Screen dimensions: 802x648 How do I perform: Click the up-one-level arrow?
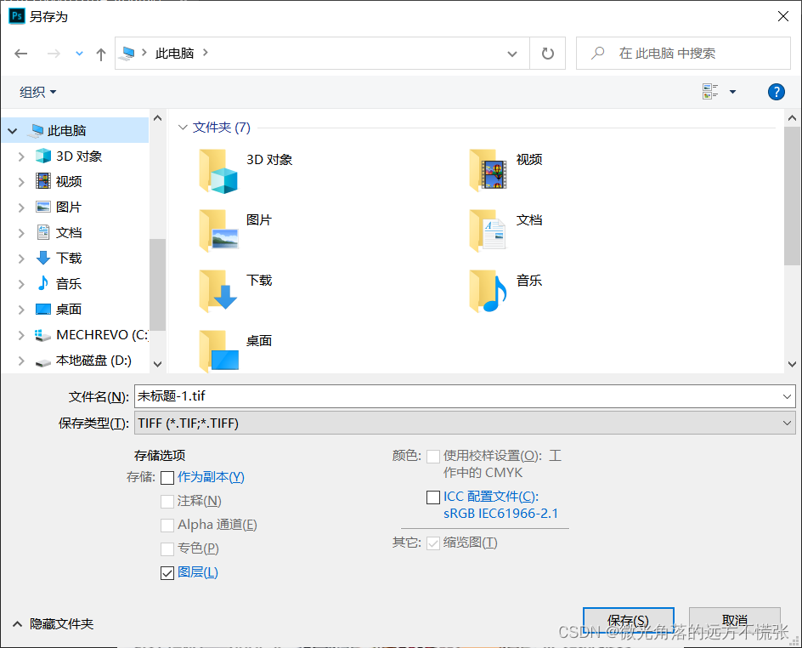point(99,53)
